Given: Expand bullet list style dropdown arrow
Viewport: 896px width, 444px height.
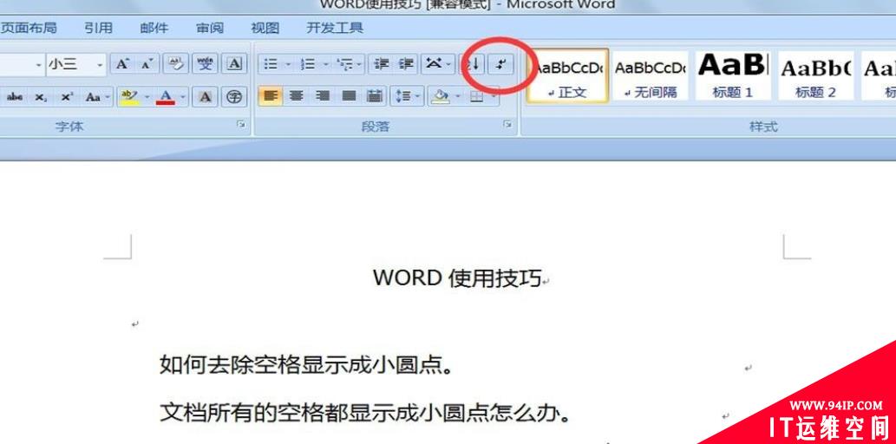Looking at the screenshot, I should 288,64.
